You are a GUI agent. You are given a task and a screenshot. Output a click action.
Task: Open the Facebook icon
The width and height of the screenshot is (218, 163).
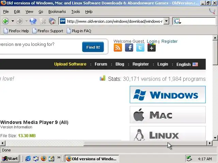129,48
